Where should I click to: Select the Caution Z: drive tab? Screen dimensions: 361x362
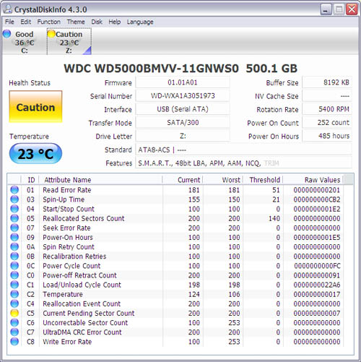pyautogui.click(x=69, y=42)
